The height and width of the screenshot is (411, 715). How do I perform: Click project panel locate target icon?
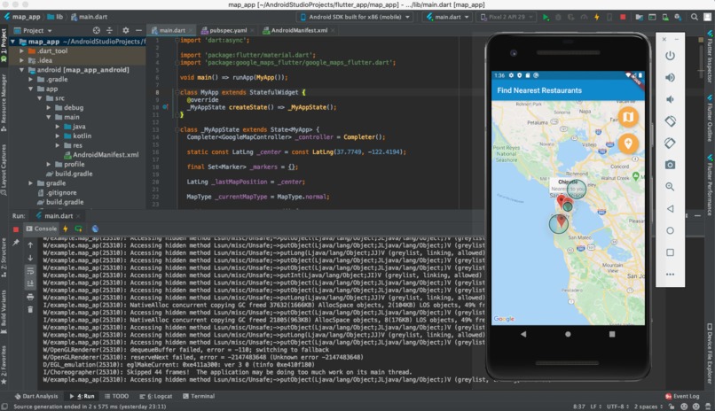(x=96, y=30)
